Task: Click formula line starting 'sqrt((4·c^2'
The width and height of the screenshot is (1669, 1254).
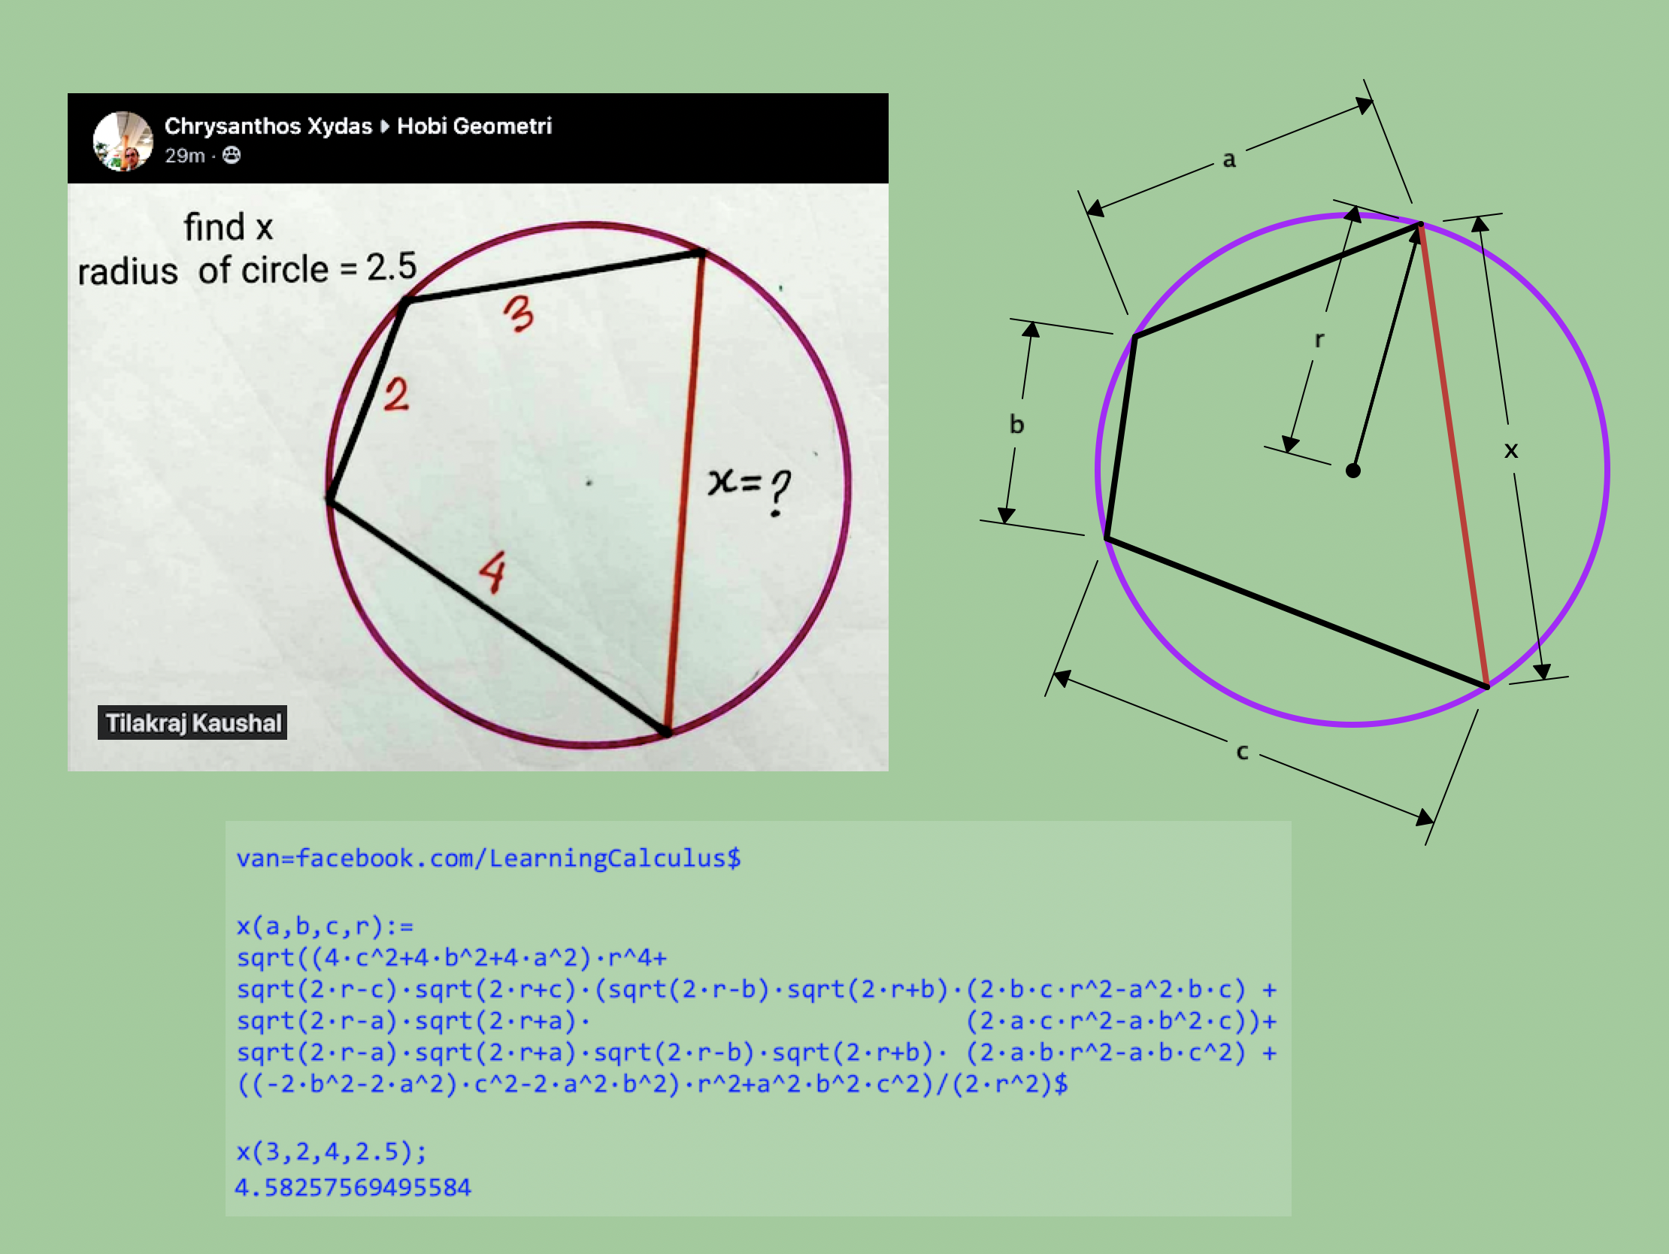Action: 451,959
